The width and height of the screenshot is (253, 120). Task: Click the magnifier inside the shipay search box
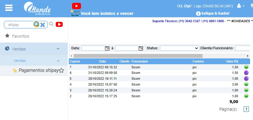[36, 25]
